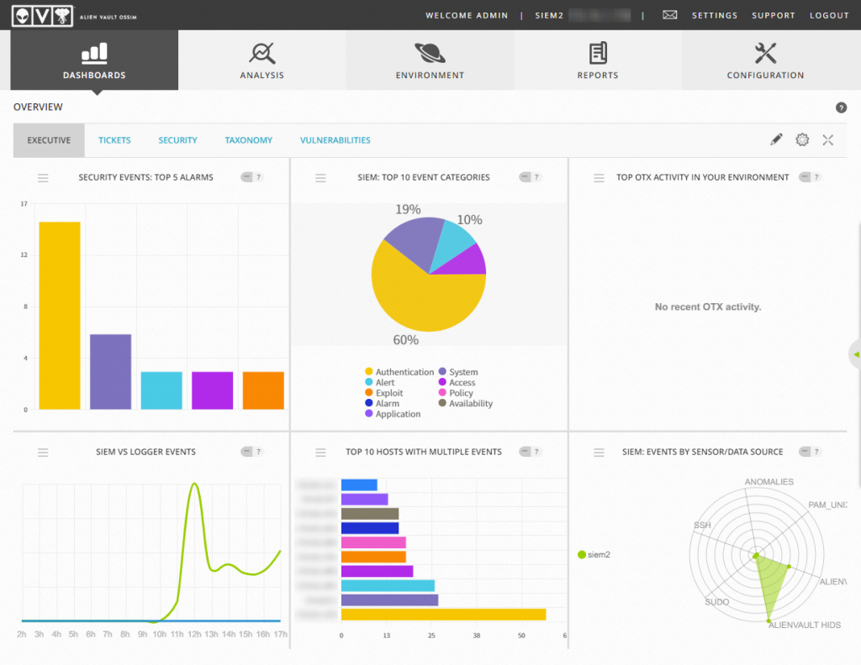Open the mail envelope icon in header

[669, 15]
